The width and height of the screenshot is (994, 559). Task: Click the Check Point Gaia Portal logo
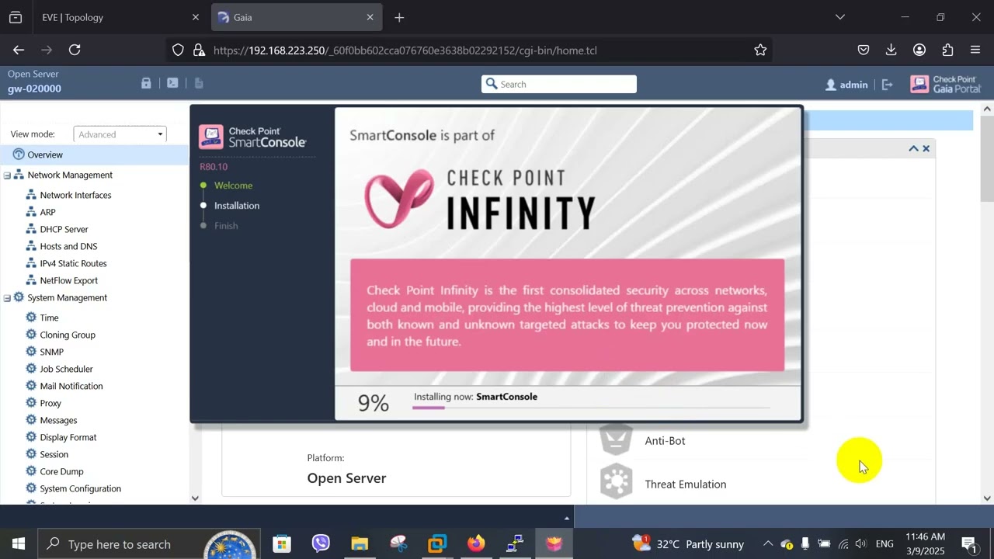tap(945, 84)
